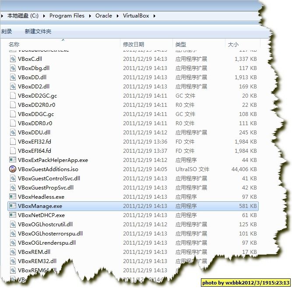Select the file name VBoxNetDHCP.exe
The image size is (292, 288).
41,215
